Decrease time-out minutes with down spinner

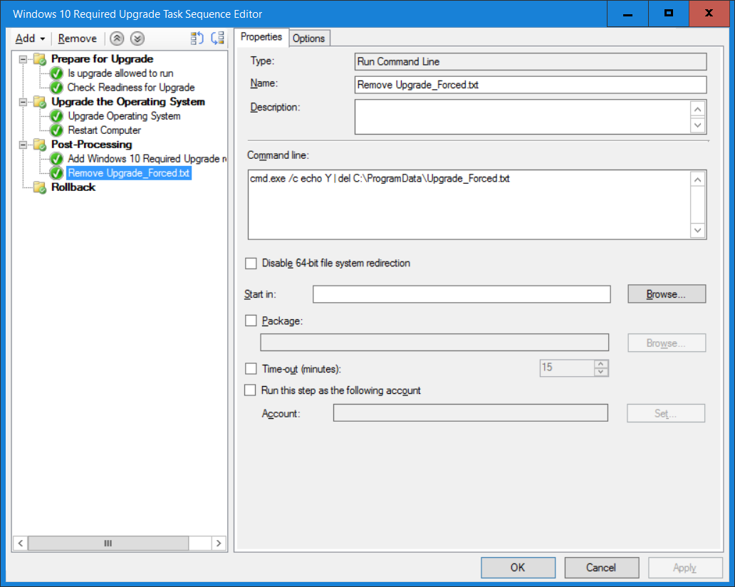pyautogui.click(x=601, y=372)
